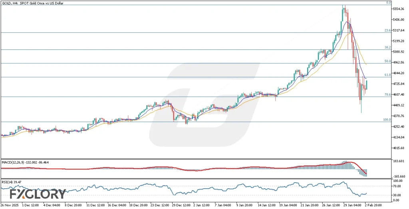Click the 50.0 Fibonacci level line label
409x209 pixels.
pos(387,61)
